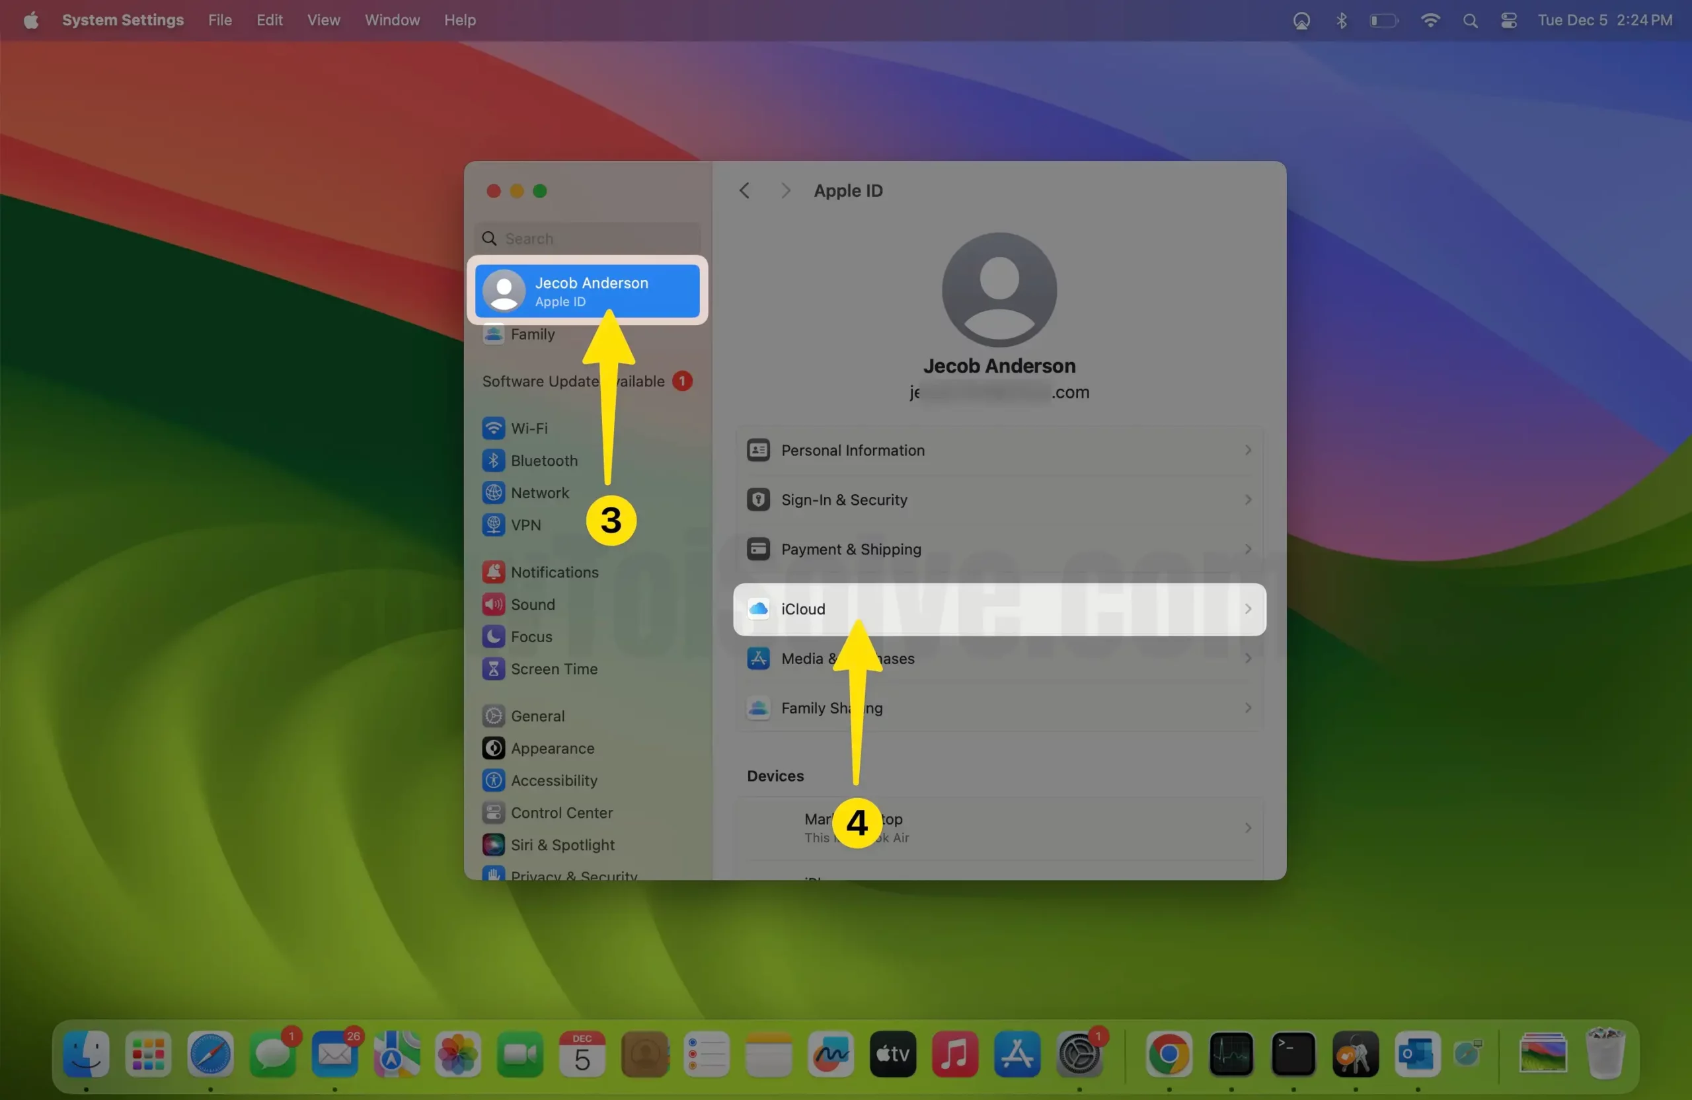Open Accessibility settings
Viewport: 1692px width, 1100px height.
[x=553, y=780]
